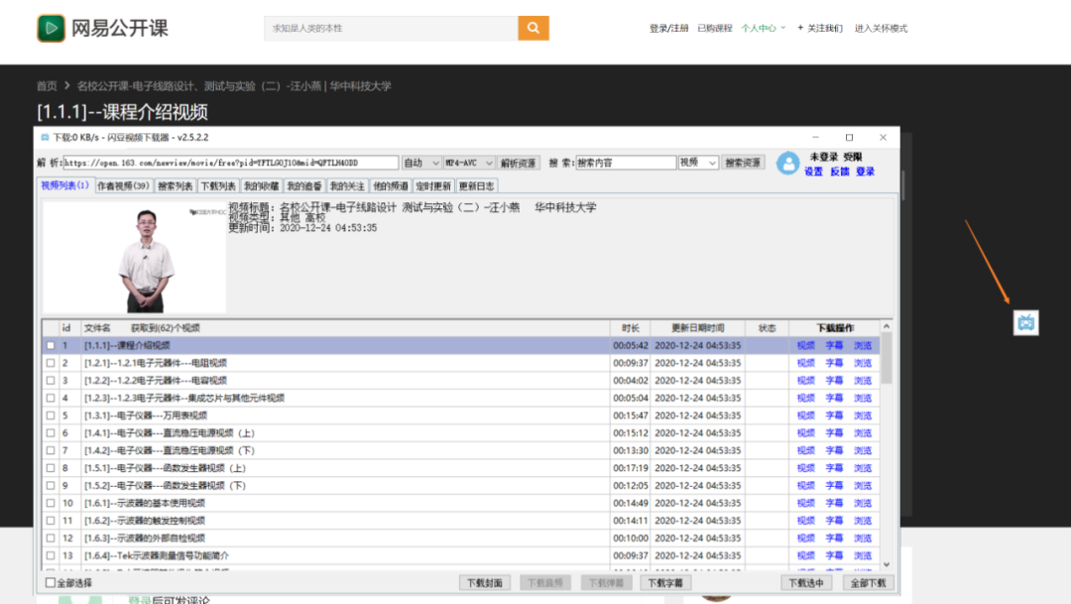Click the blue 登录 link in downloader
This screenshot has width=1071, height=604.
866,172
